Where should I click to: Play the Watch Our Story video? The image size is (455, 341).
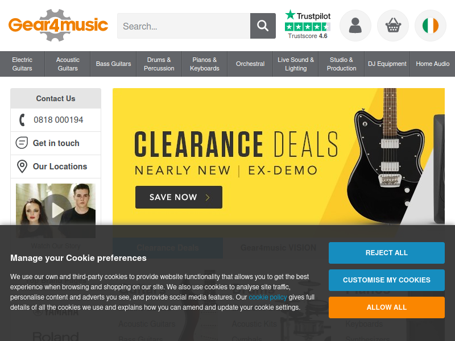(56, 210)
